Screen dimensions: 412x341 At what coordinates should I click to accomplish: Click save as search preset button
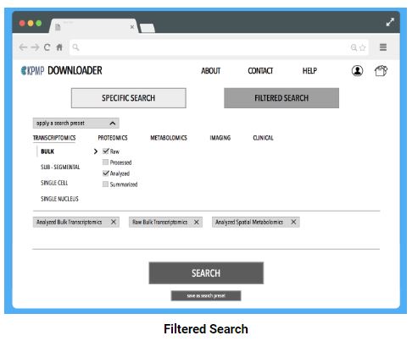pos(206,295)
